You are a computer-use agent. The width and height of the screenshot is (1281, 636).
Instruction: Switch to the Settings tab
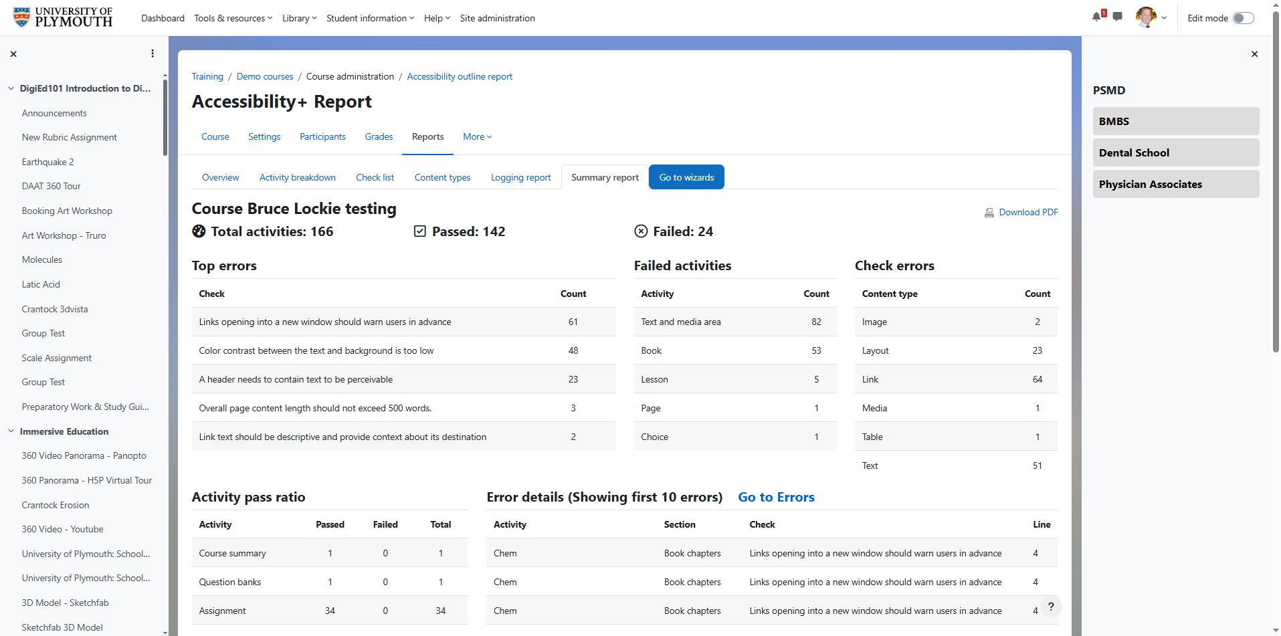point(264,136)
